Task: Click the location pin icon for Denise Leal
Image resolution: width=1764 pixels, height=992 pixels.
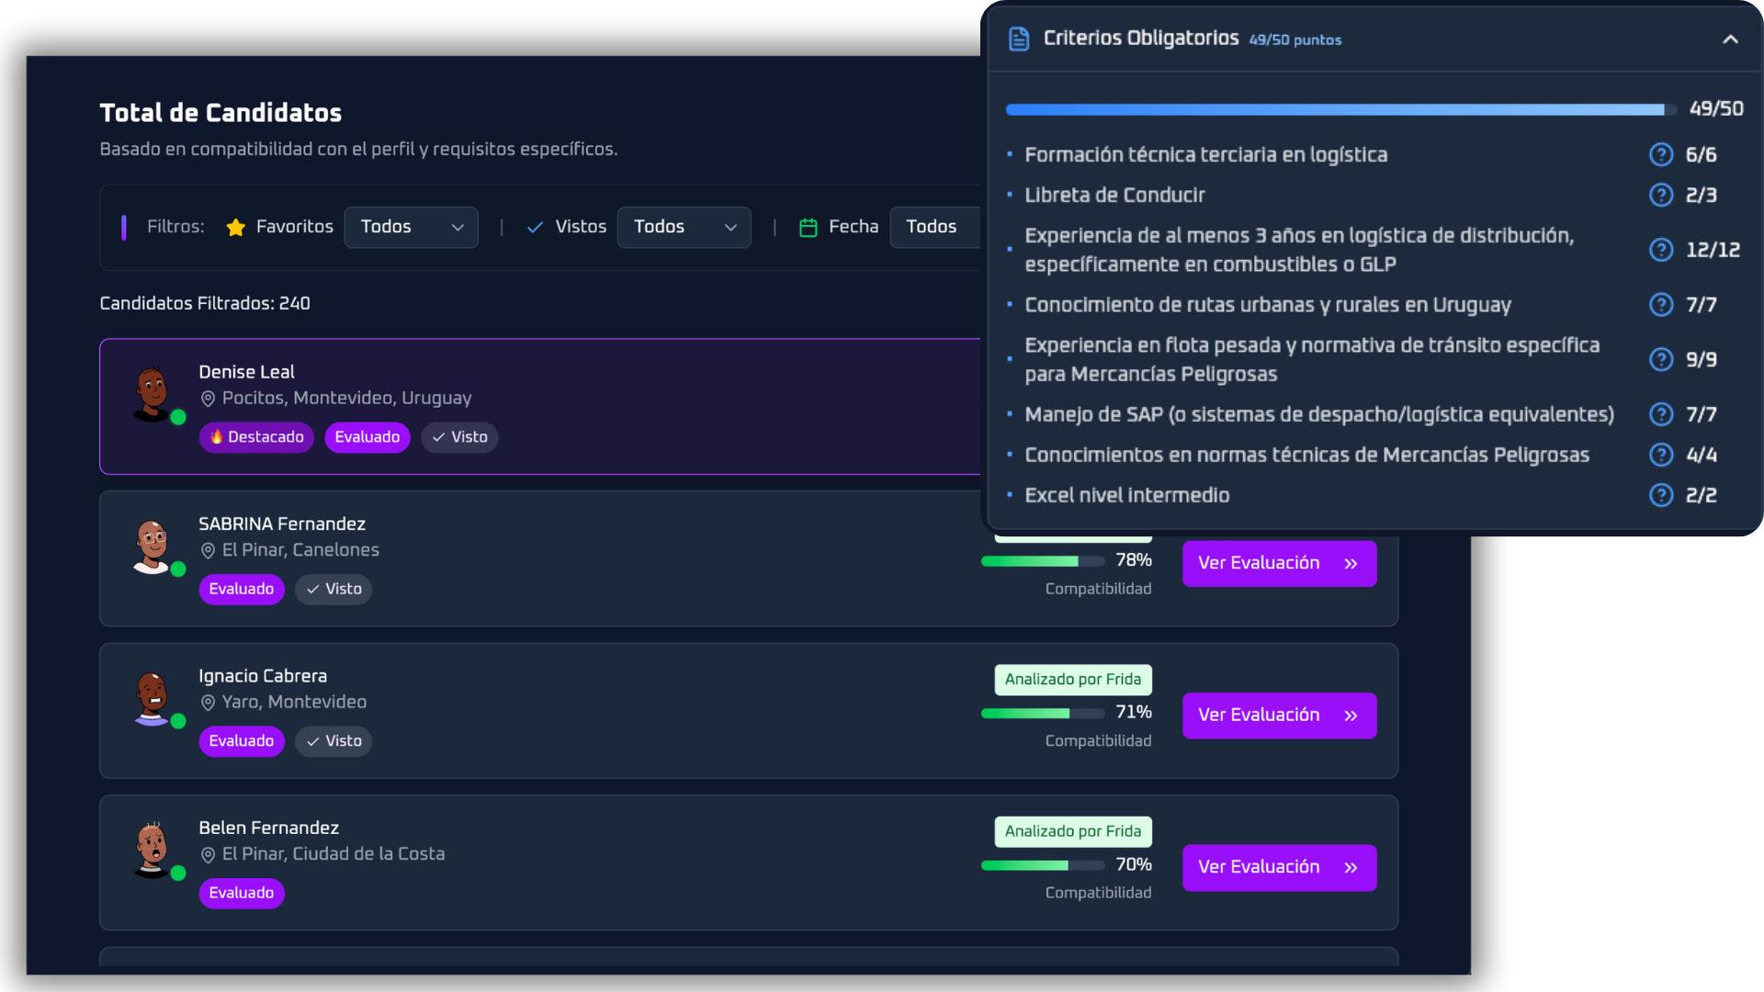Action: point(208,398)
